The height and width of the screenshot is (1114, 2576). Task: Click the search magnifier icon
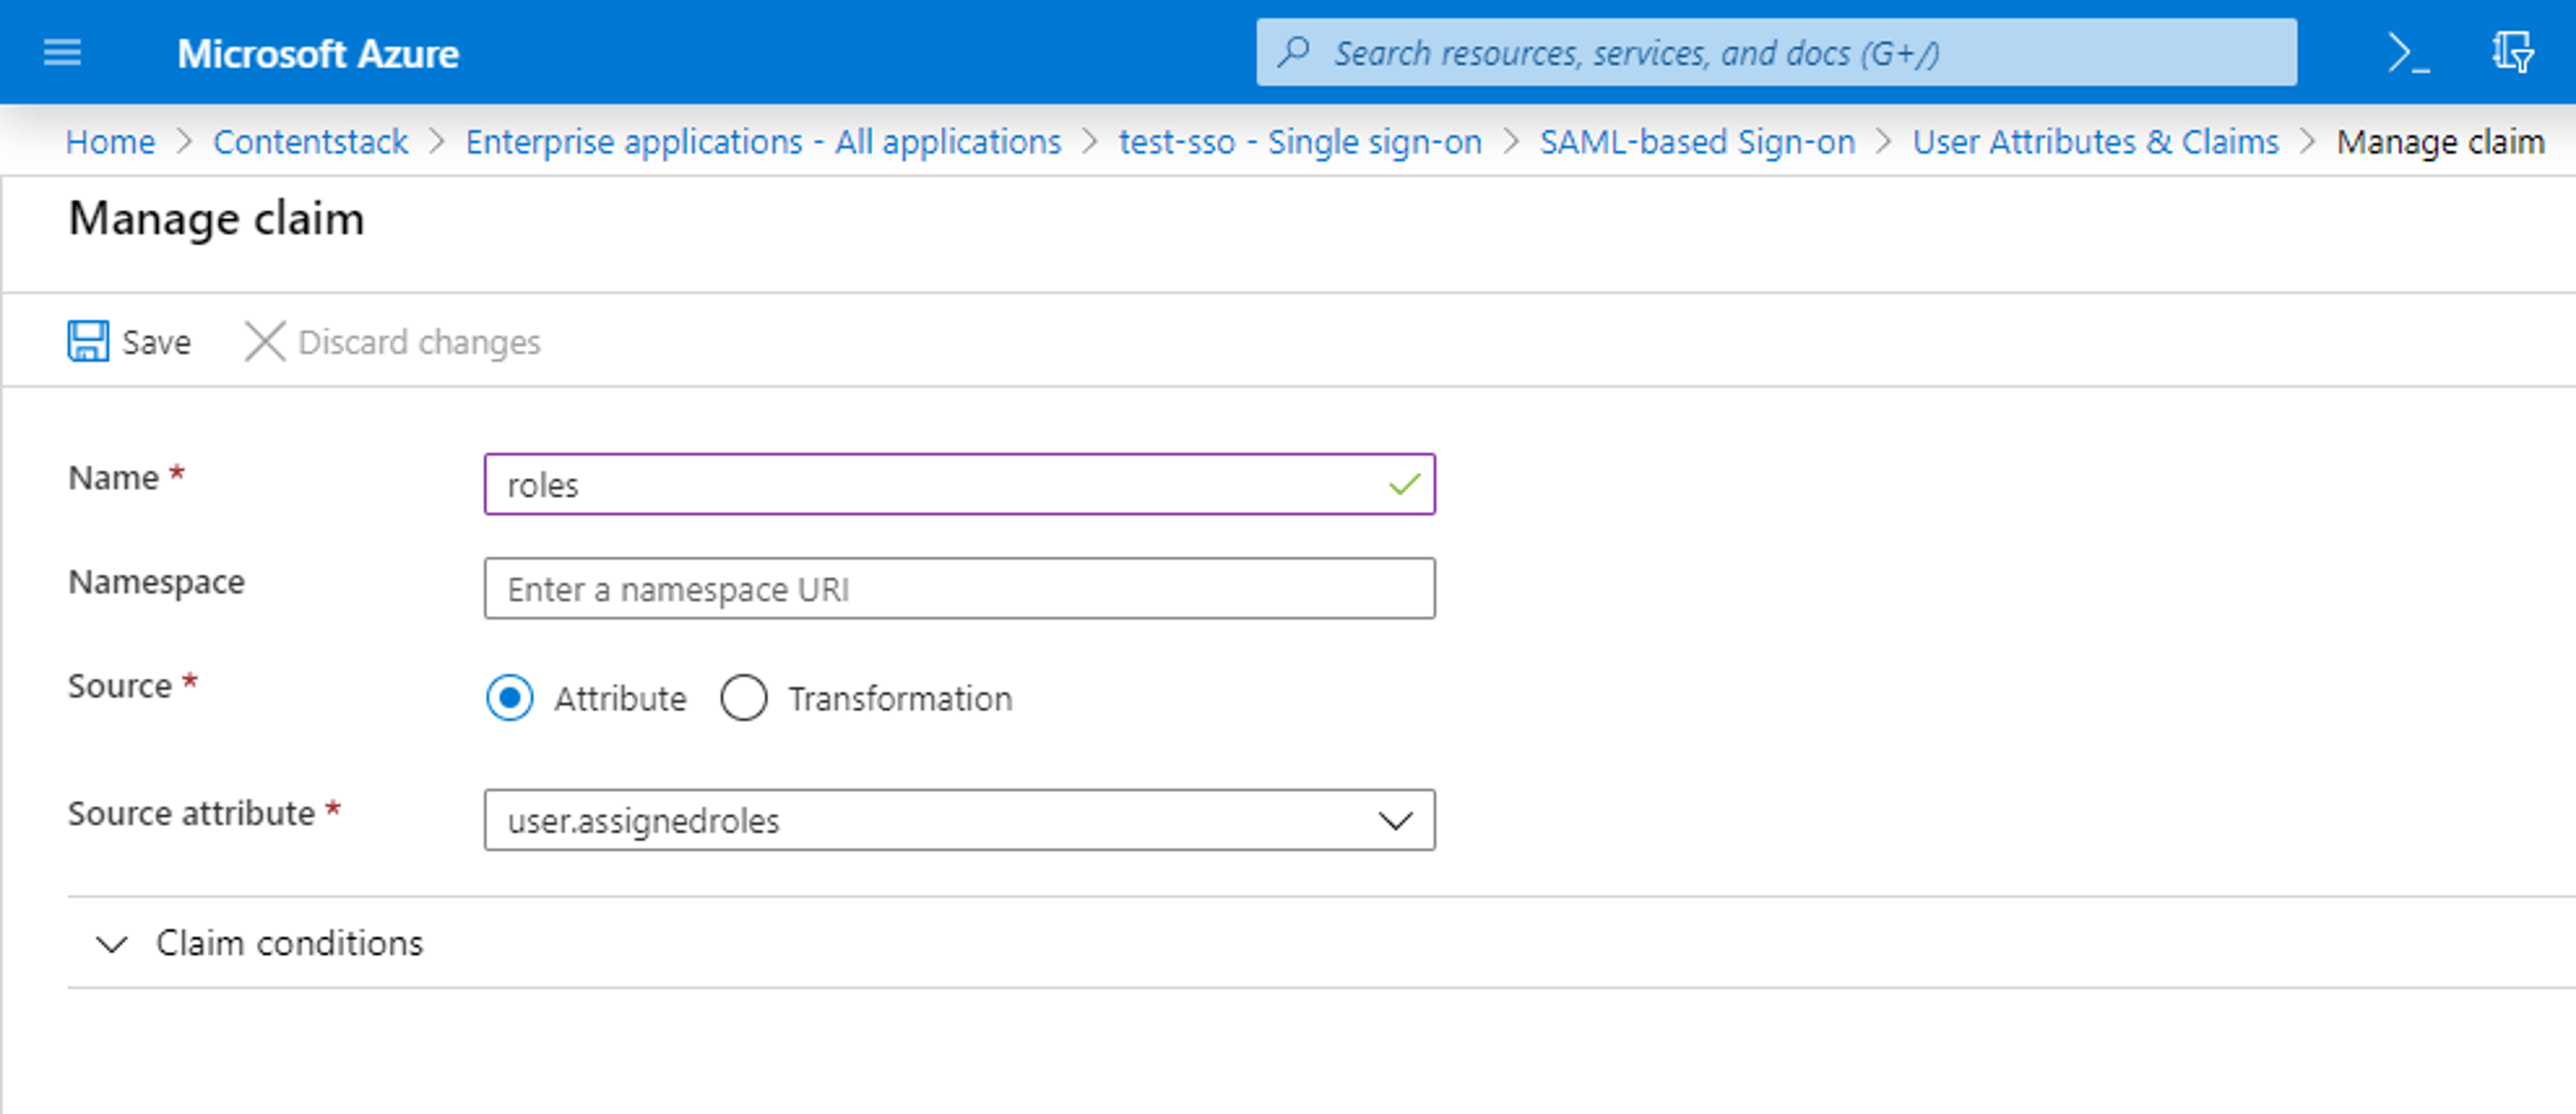(1294, 52)
